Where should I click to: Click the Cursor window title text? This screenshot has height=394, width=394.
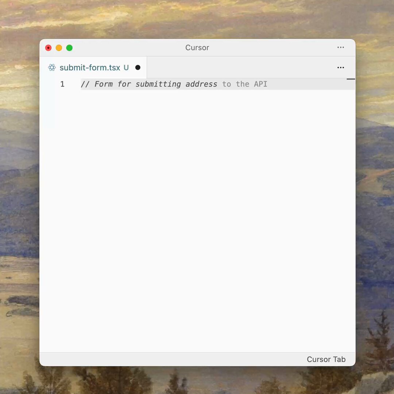[x=197, y=47]
